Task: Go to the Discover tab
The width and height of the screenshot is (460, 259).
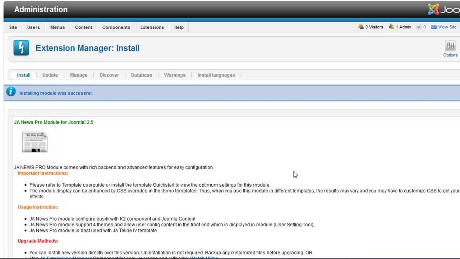Action: point(109,75)
